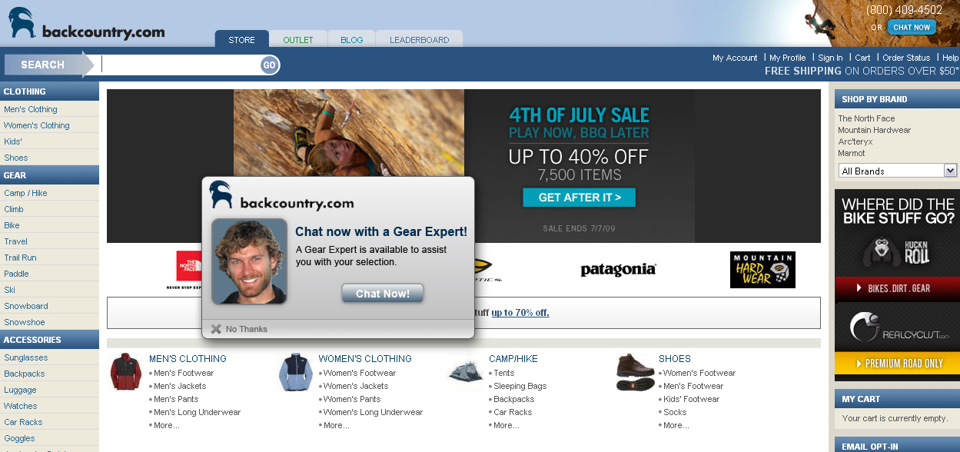The image size is (960, 452).
Task: Click the Get After It sale button
Action: click(579, 198)
